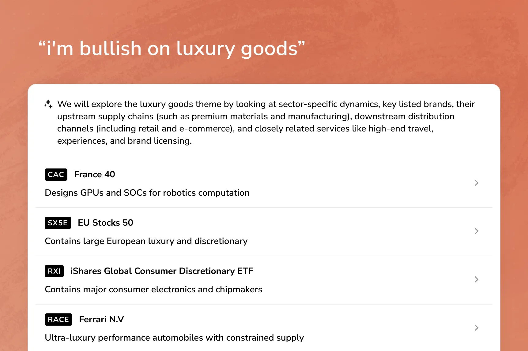Image resolution: width=528 pixels, height=351 pixels.
Task: Select the iShares Global Consumer Discretionary ETF title
Action: coord(162,271)
